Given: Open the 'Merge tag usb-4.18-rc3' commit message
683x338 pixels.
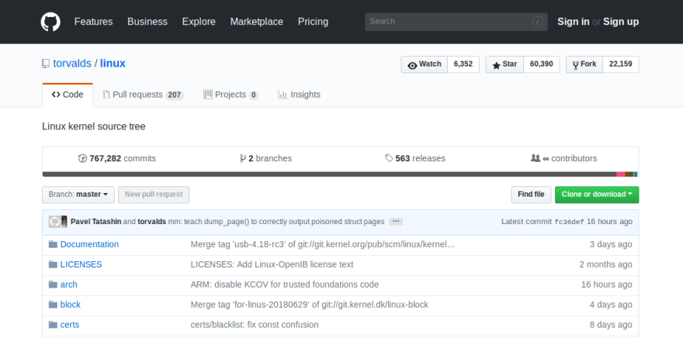Looking at the screenshot, I should (323, 244).
